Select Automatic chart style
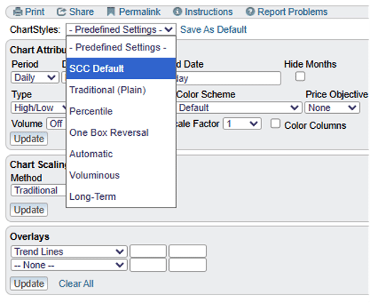Screen dimensions: 370x303 coord(121,154)
